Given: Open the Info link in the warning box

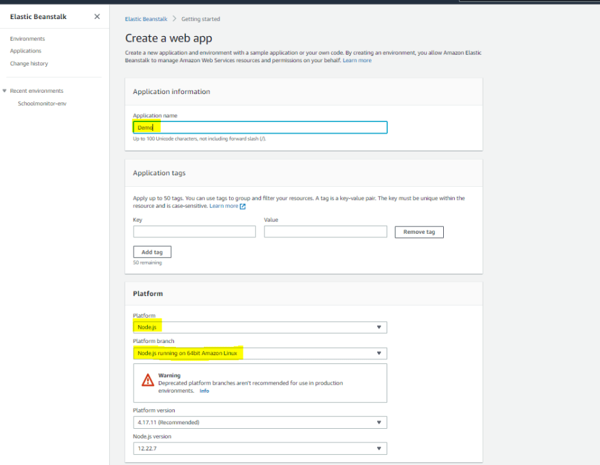Looking at the screenshot, I should tap(205, 391).
